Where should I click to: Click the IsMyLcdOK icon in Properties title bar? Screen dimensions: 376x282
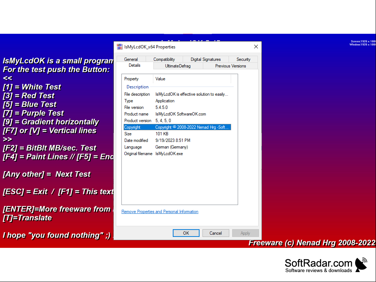[x=120, y=47]
